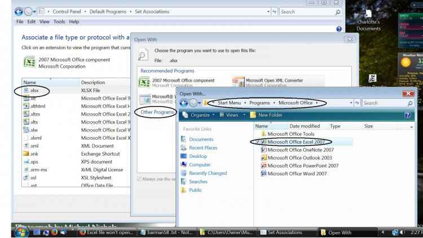423x238 pixels.
Task: Click the Windows Start orb
Action: point(21,232)
